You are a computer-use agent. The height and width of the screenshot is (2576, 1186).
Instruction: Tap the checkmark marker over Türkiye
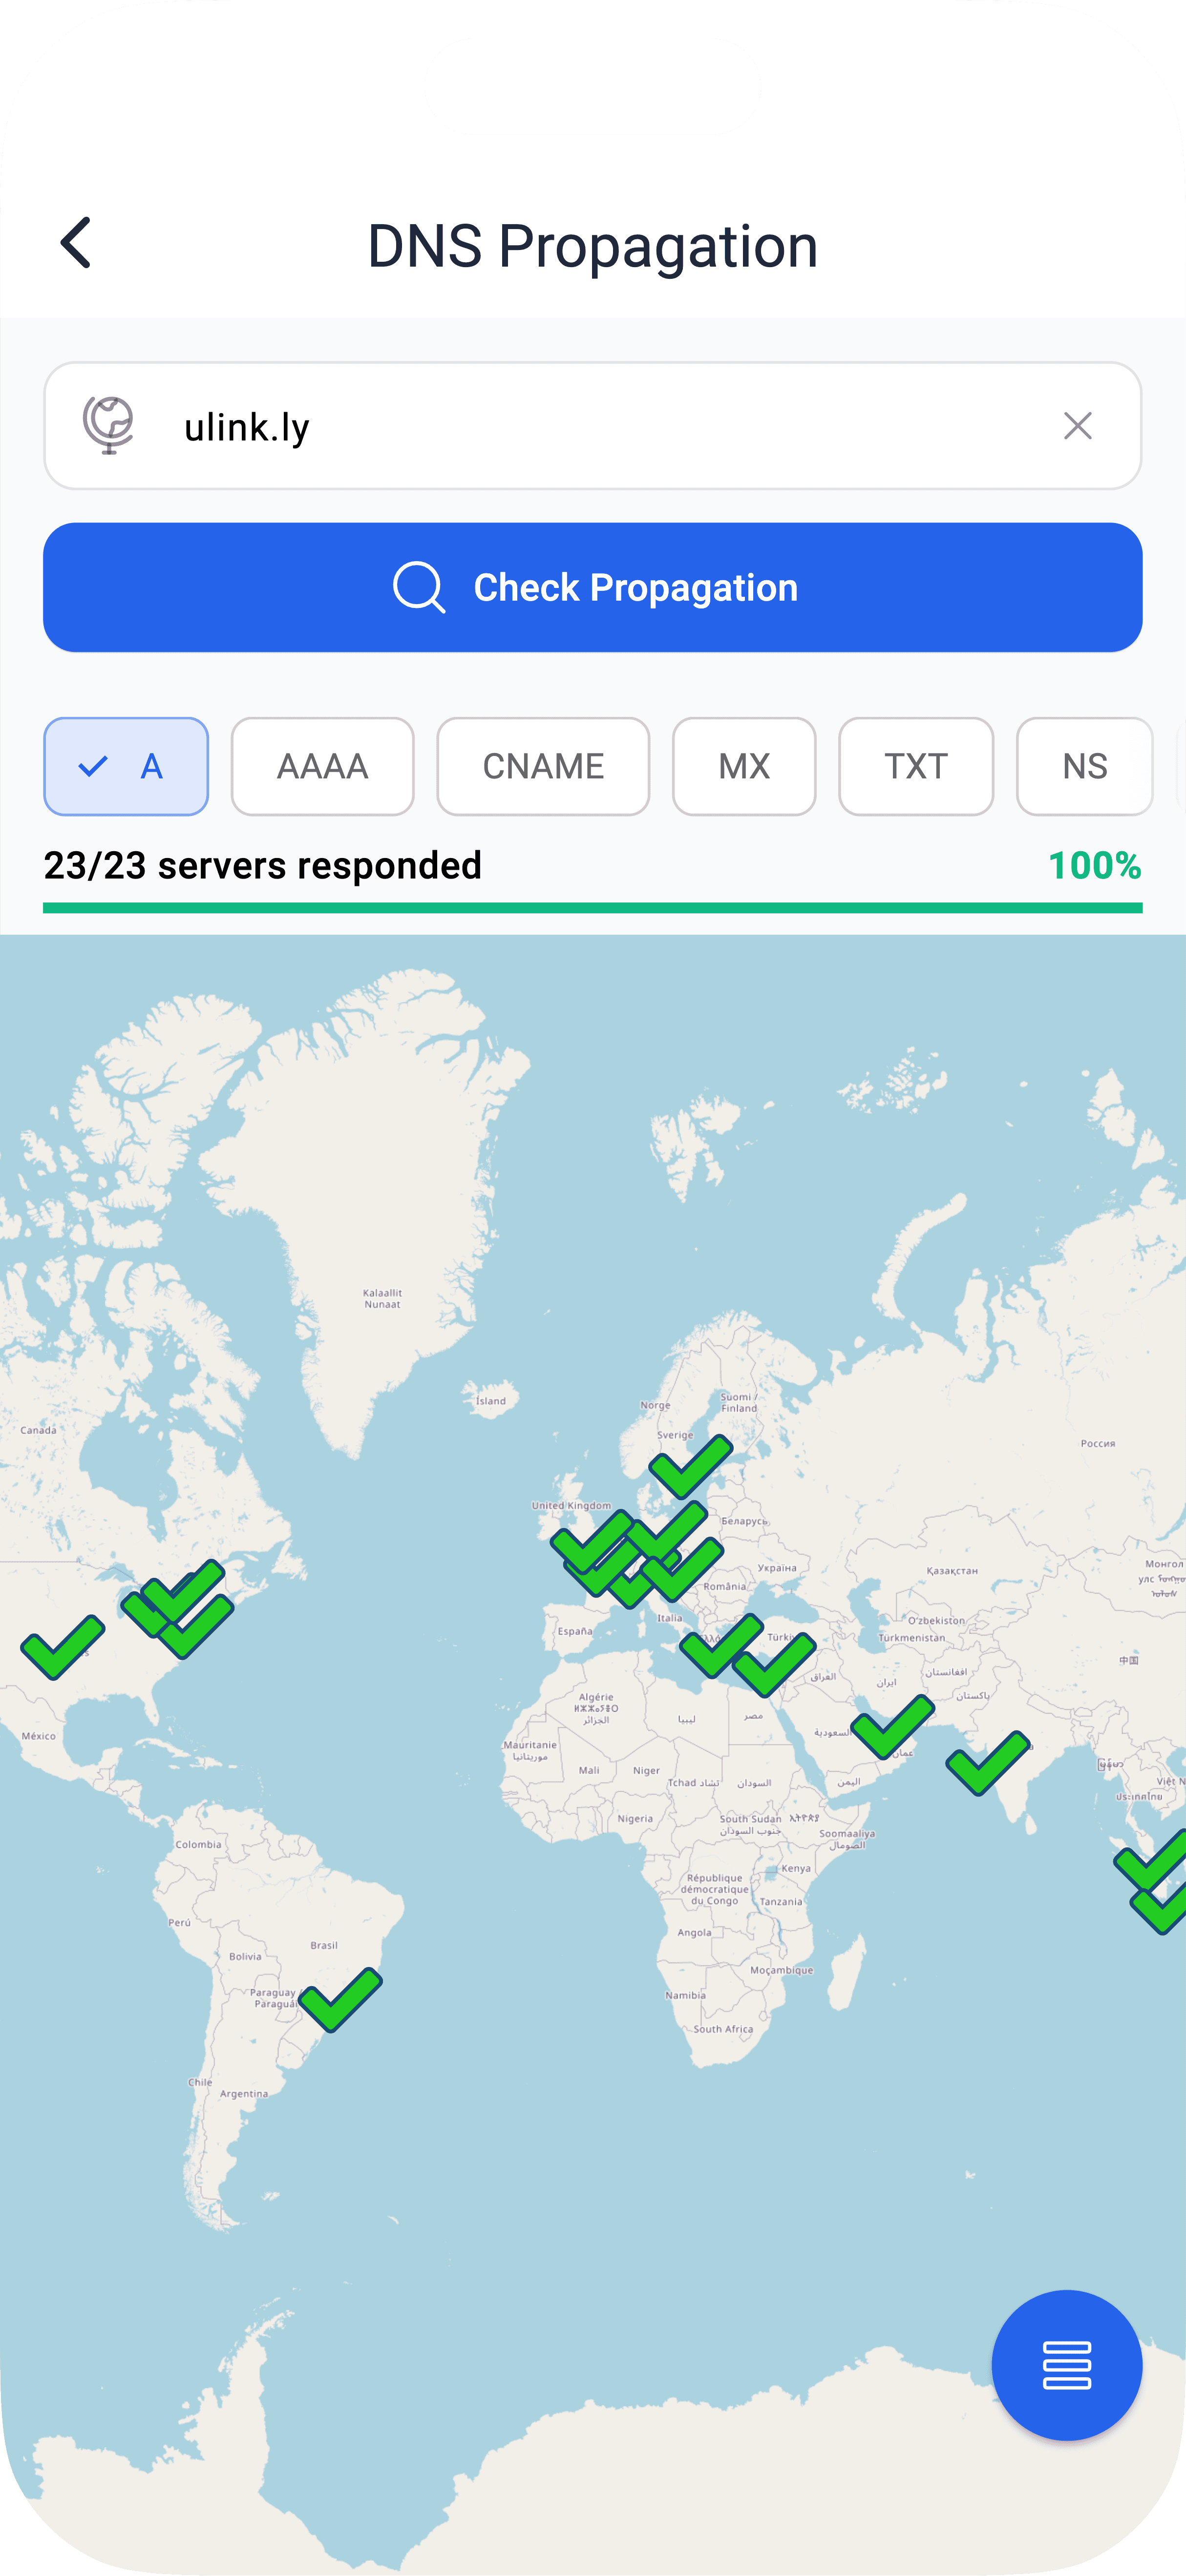coord(774,1665)
